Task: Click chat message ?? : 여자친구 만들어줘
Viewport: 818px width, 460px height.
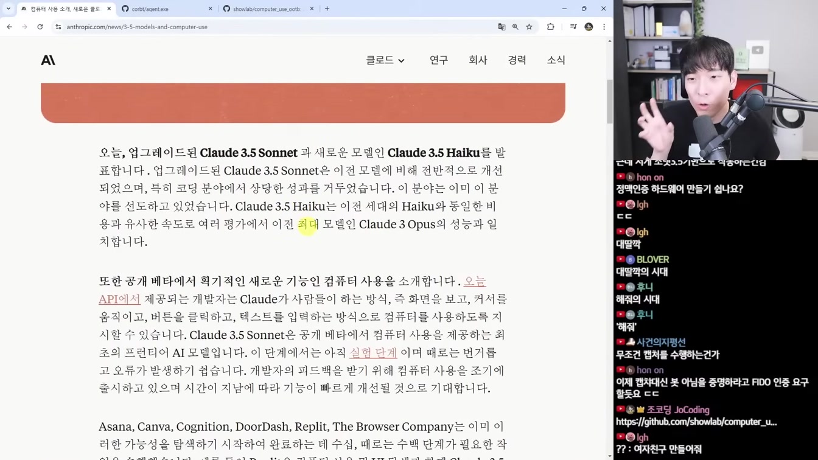Action: 659,449
